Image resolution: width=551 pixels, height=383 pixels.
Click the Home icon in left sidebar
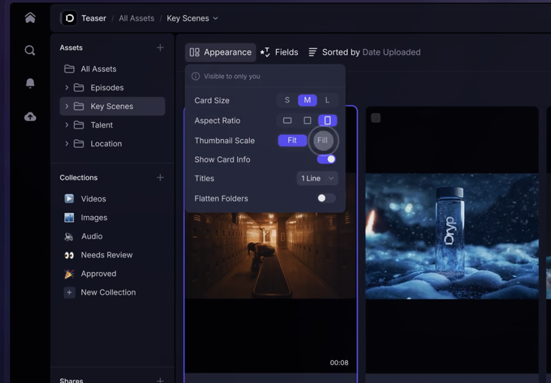(x=30, y=18)
